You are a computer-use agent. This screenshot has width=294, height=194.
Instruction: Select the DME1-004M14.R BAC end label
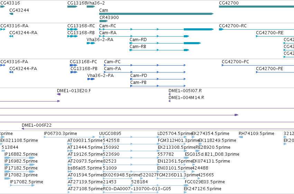point(186,98)
